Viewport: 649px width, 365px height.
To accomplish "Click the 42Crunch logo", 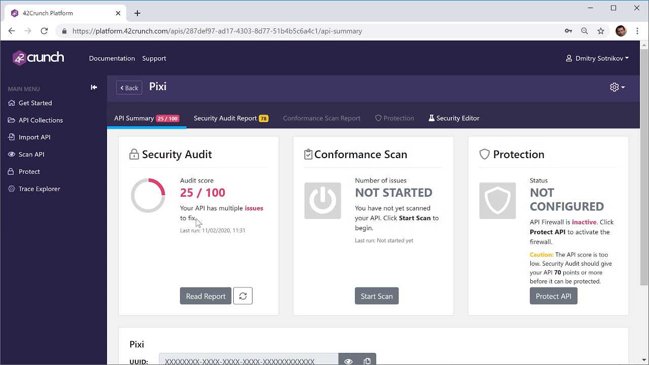I will tap(39, 58).
